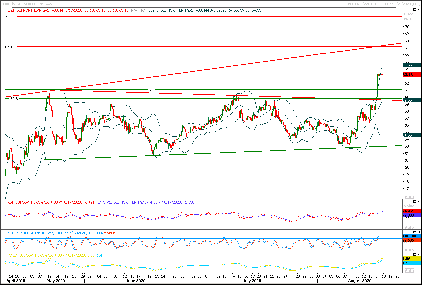Click the Auto scale button of price pane

409,196
